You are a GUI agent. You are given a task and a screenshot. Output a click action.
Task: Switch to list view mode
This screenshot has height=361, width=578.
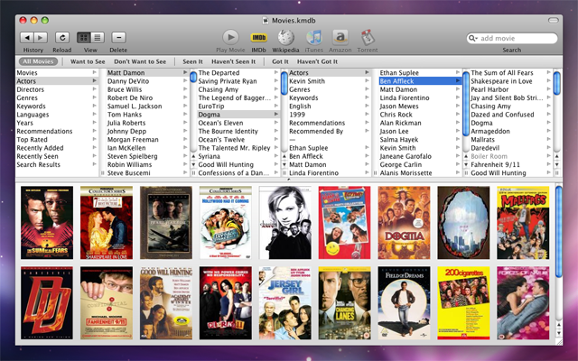pos(97,37)
